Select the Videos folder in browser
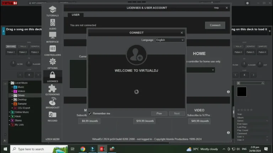273x153 pixels. pos(21,91)
